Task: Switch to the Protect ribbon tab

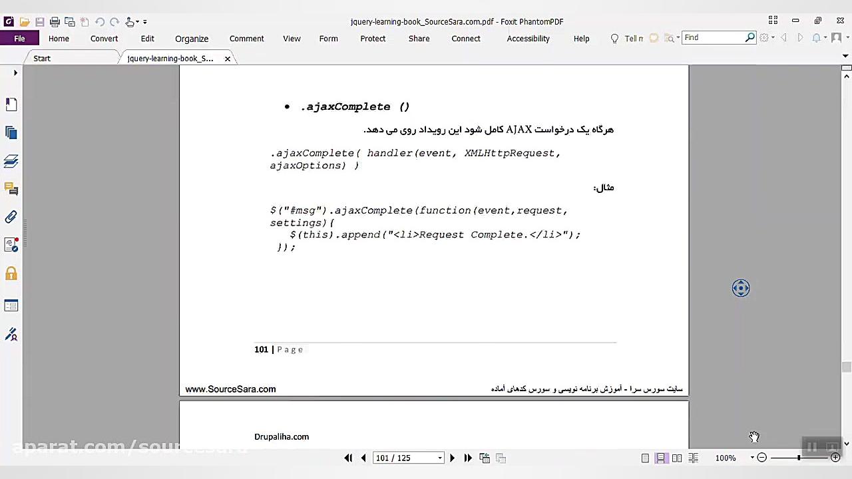Action: [373, 39]
